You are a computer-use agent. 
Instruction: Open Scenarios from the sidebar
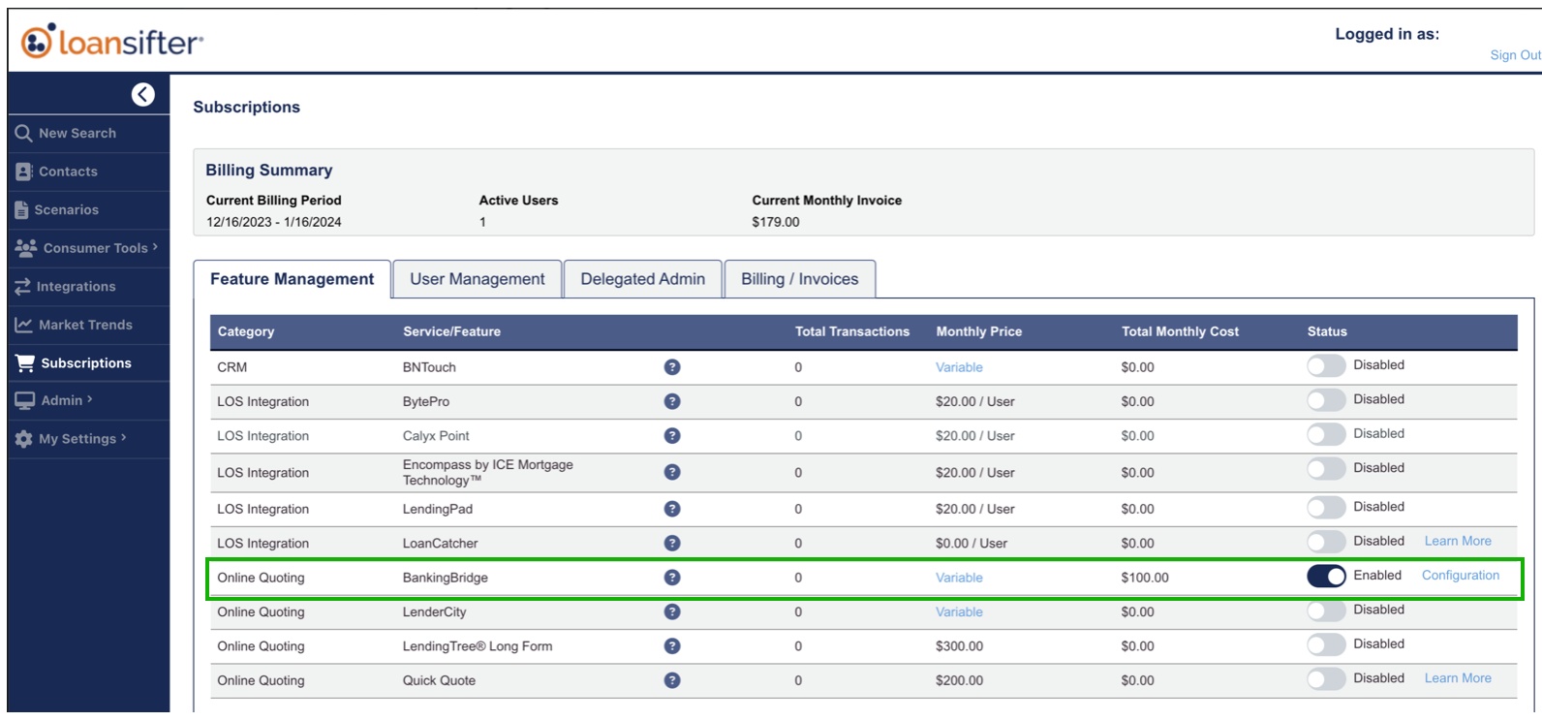[x=87, y=209]
